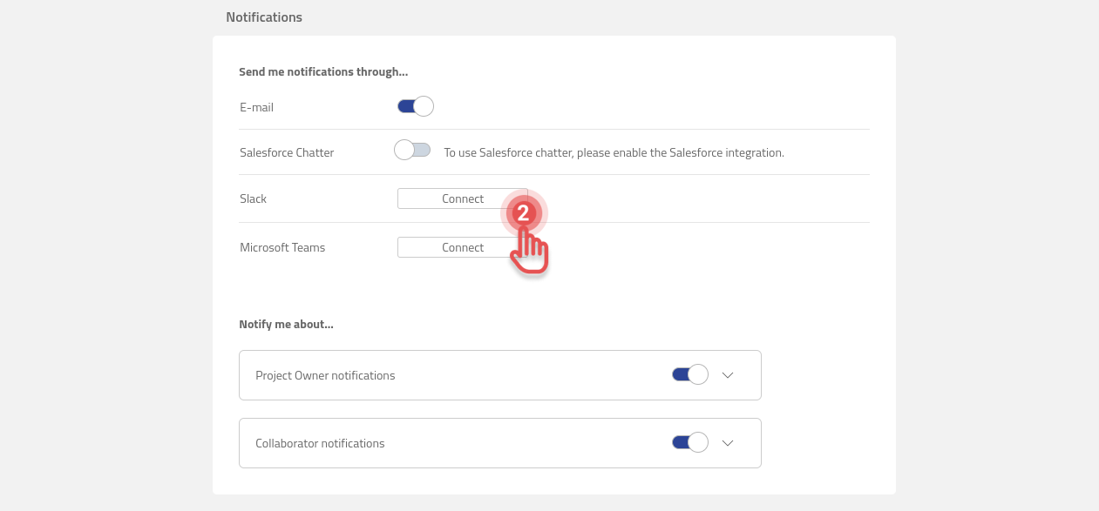The height and width of the screenshot is (511, 1099).
Task: Disable the Collaborator notifications switch
Action: point(689,443)
